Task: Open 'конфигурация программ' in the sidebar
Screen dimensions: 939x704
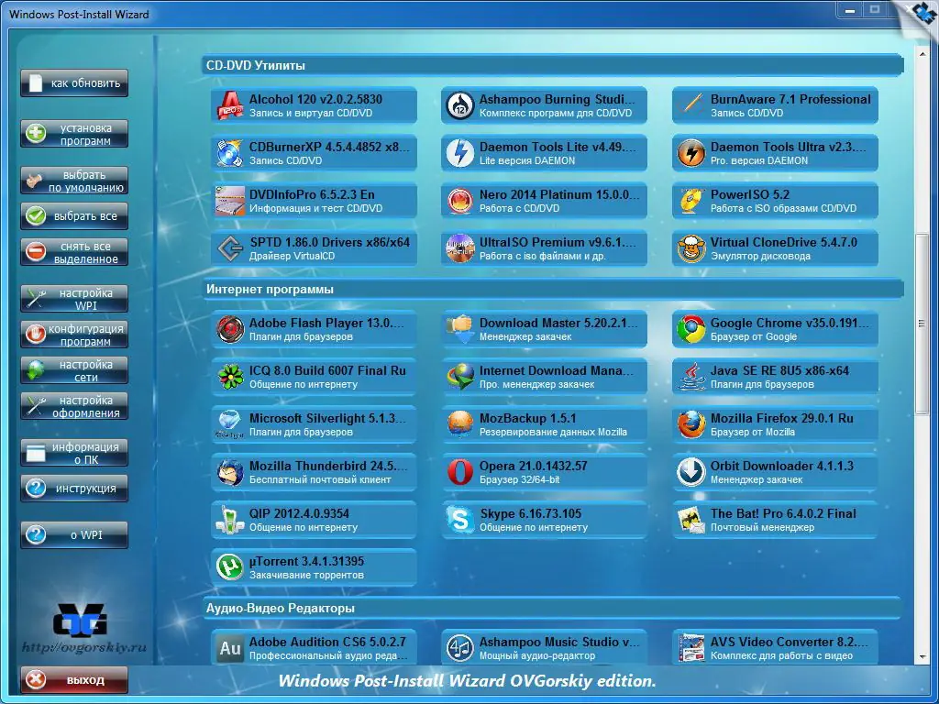Action: tap(74, 335)
